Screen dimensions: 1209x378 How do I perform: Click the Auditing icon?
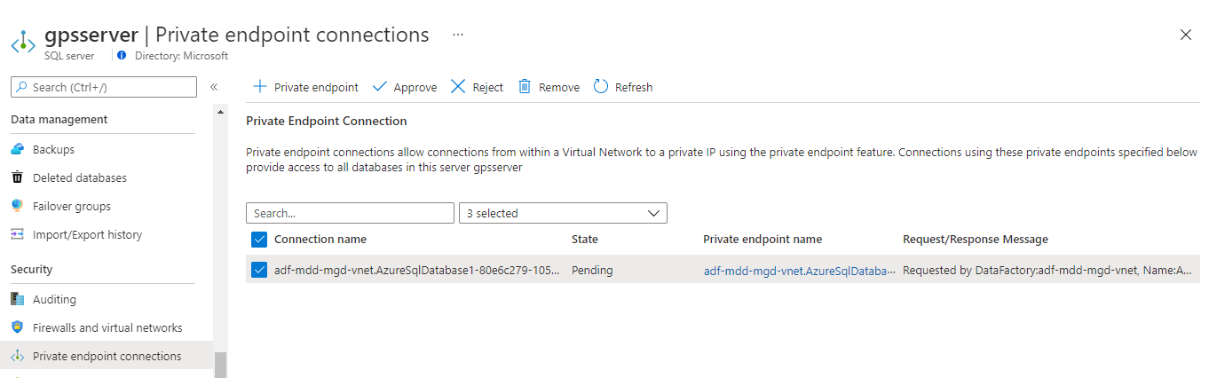pos(17,299)
